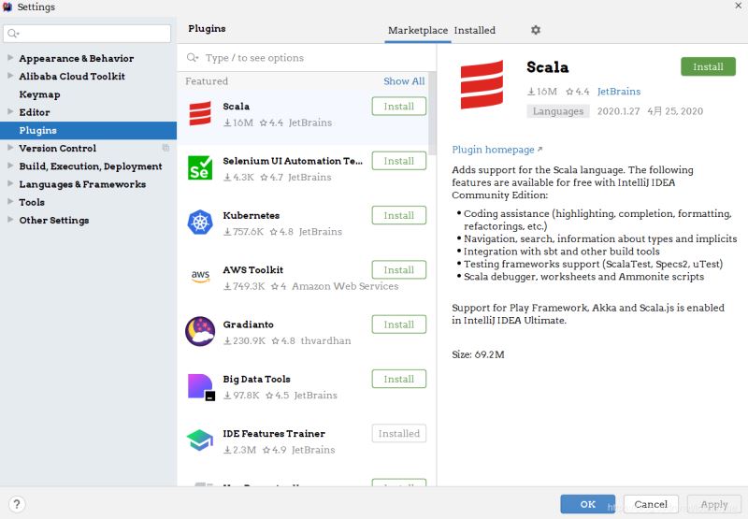
Task: Expand the Languages & Frameworks node
Action: (x=10, y=183)
